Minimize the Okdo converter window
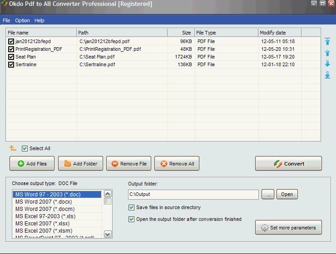This screenshot has height=254, width=336. [x=314, y=4]
